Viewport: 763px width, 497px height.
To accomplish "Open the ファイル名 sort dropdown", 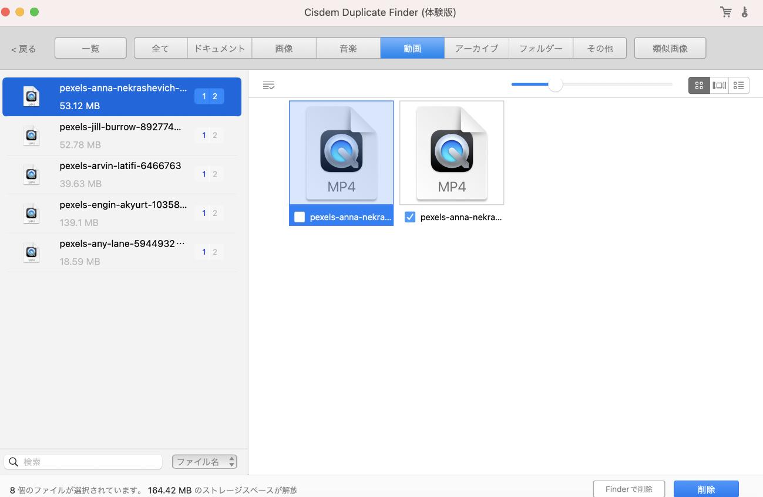I will [x=204, y=462].
